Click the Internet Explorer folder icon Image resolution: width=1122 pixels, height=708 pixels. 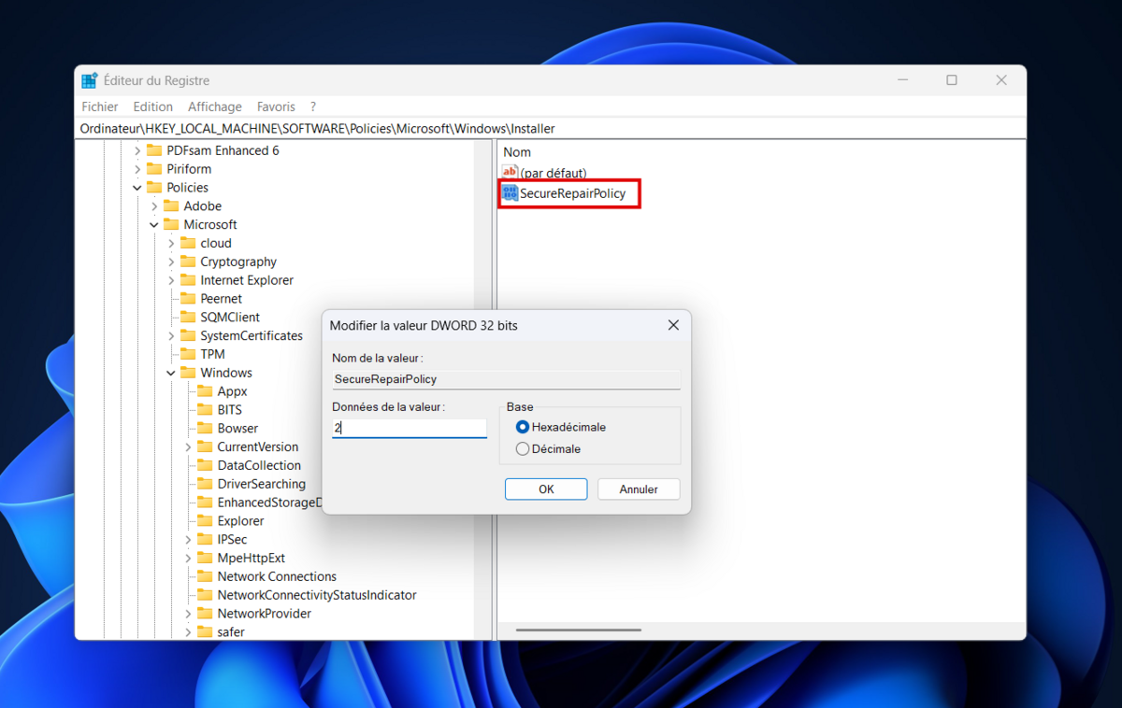pyautogui.click(x=188, y=280)
